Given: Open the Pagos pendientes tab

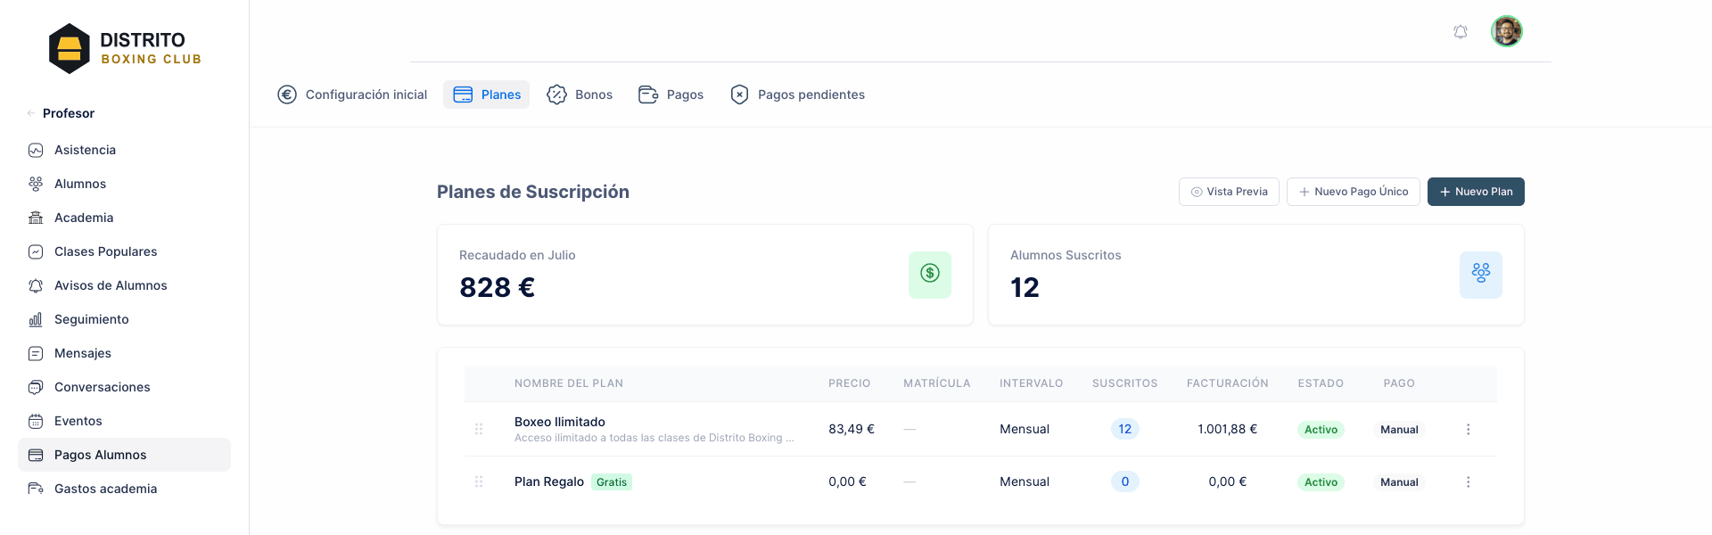Looking at the screenshot, I should (x=797, y=95).
